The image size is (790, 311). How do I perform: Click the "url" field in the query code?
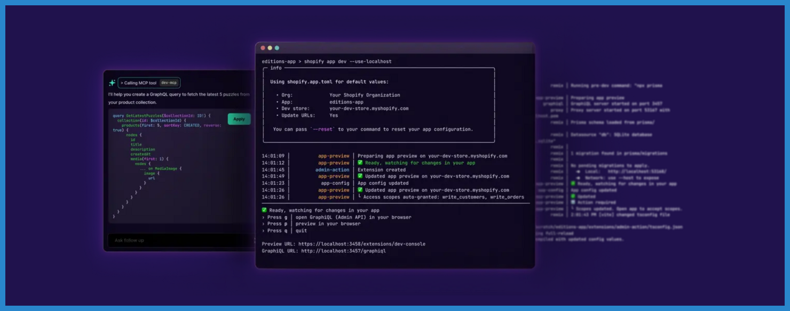click(152, 178)
